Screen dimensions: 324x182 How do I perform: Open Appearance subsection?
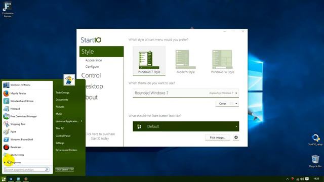pyautogui.click(x=94, y=60)
